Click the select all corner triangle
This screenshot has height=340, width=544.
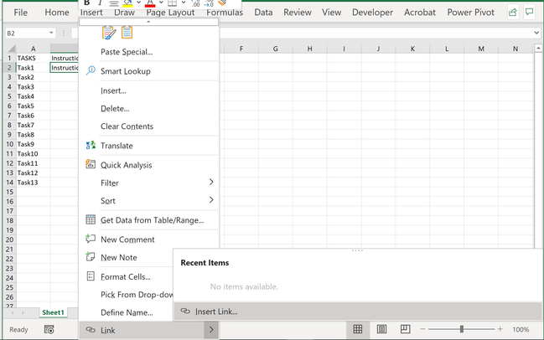pyautogui.click(x=12, y=49)
